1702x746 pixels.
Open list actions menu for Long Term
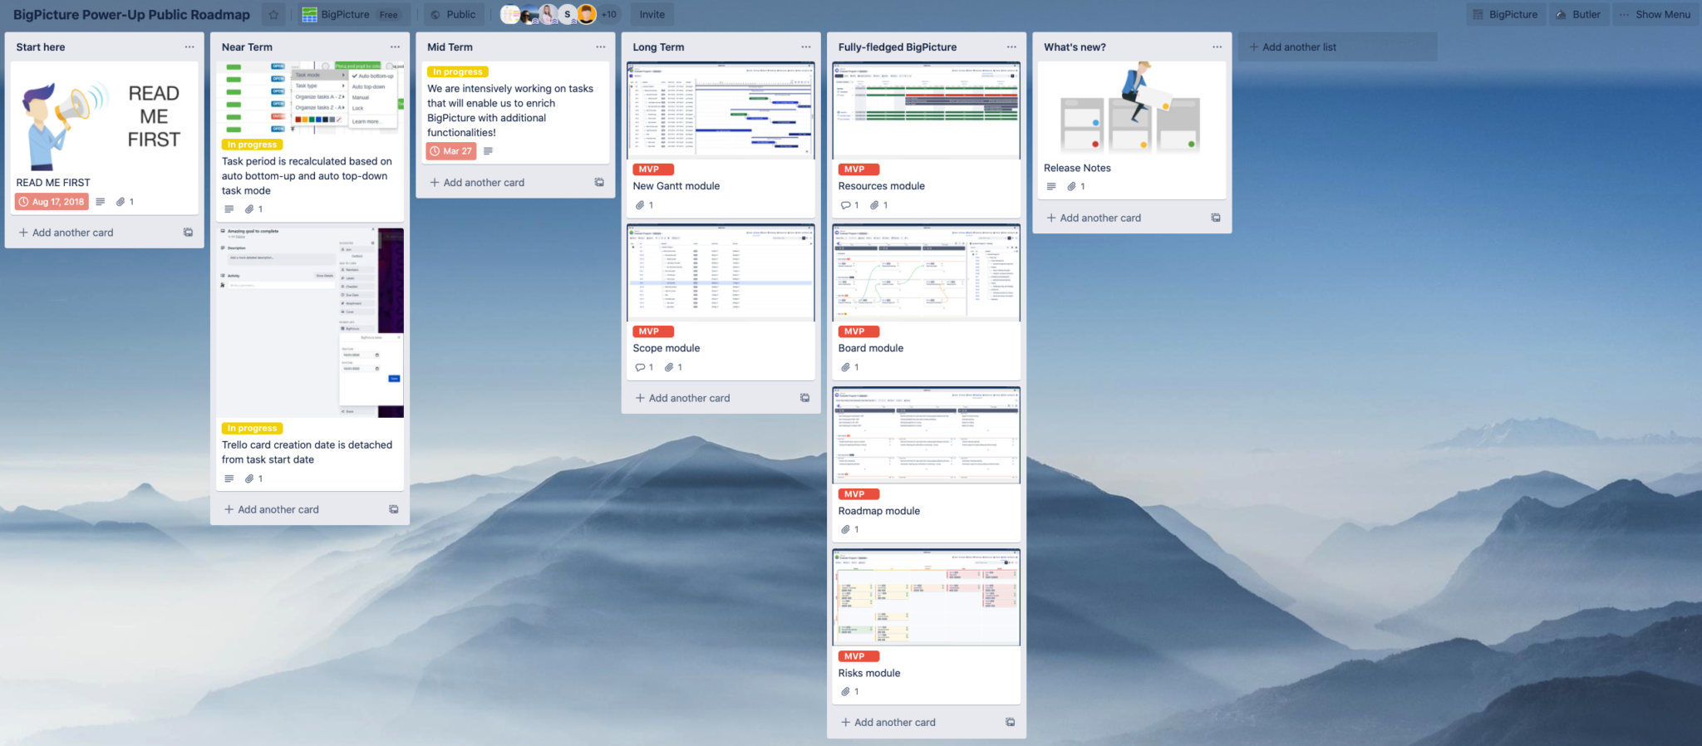805,47
